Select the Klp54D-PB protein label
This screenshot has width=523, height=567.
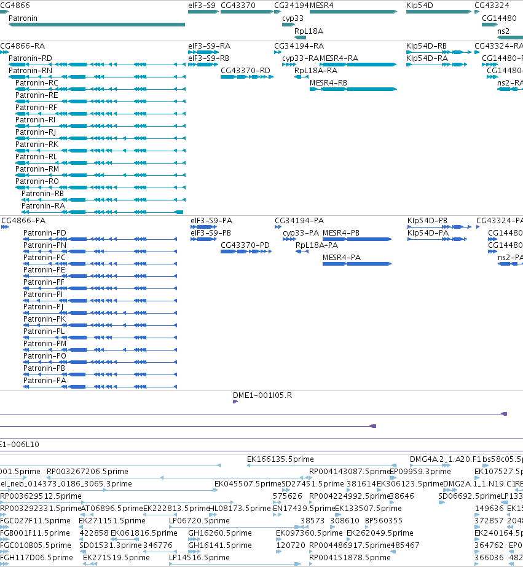pos(427,221)
